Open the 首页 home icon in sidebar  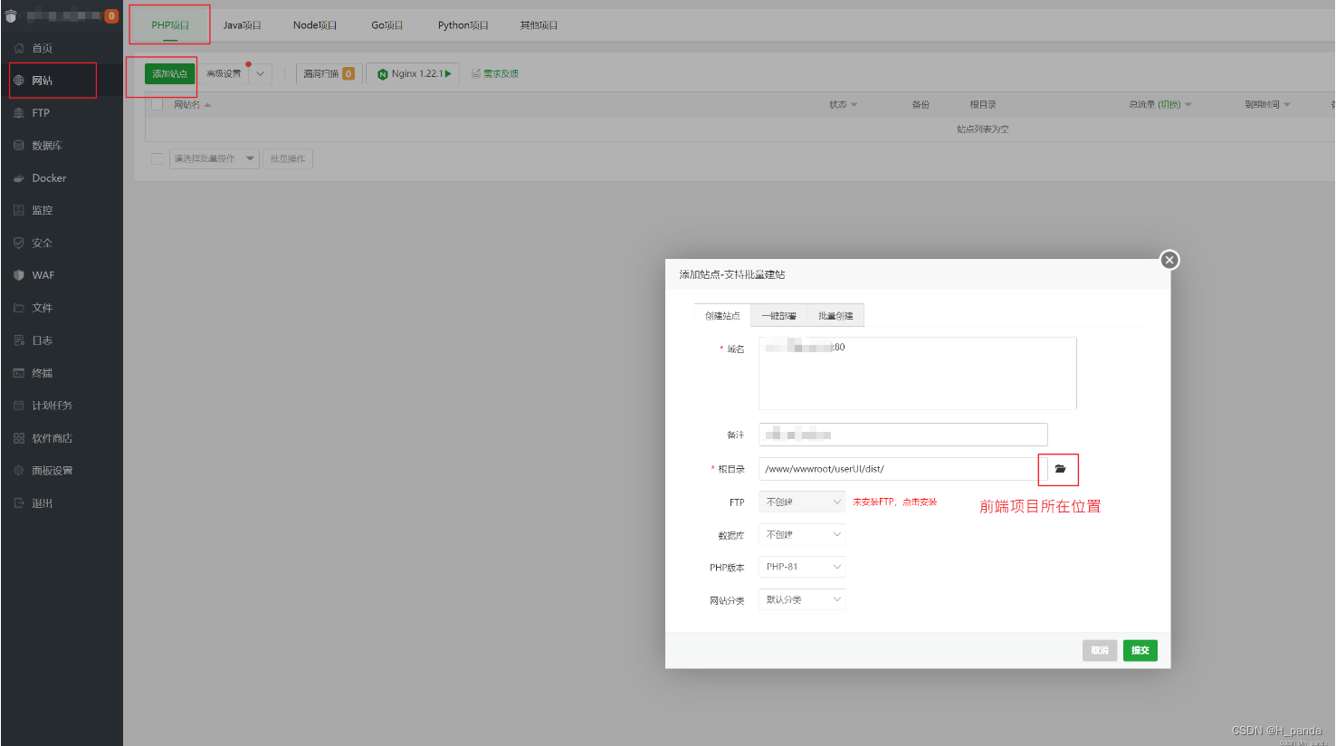click(x=18, y=48)
